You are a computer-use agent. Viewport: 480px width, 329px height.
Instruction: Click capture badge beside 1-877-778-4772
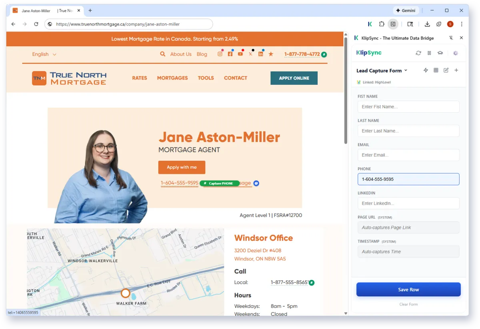pos(324,54)
